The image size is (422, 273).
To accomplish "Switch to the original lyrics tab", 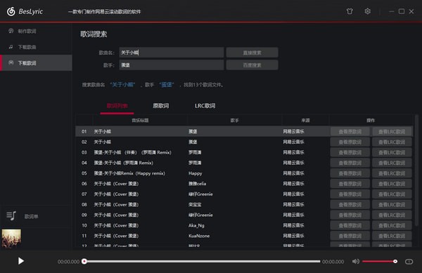I will (161, 106).
